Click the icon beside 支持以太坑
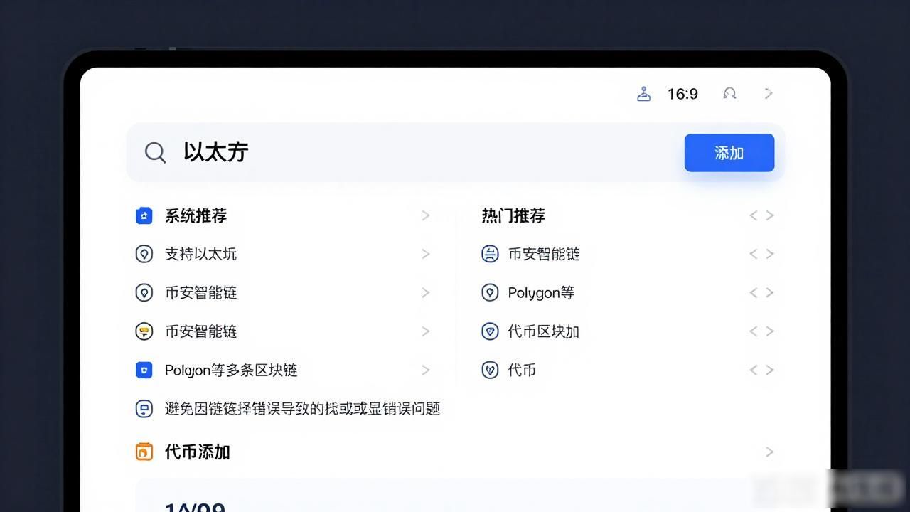Screen dimensions: 910x512 point(144,254)
